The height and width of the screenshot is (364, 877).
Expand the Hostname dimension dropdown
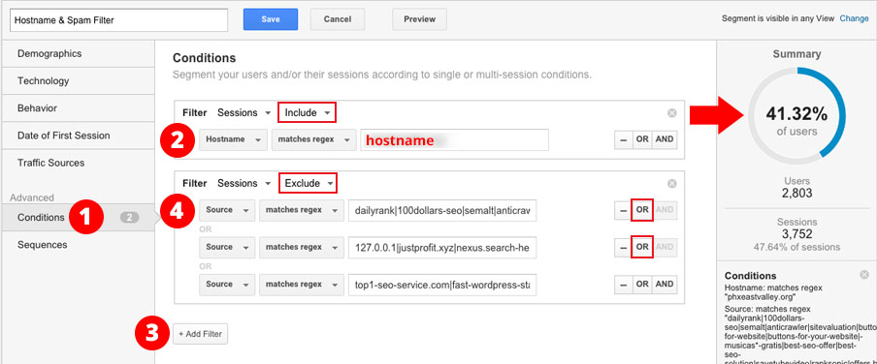232,140
